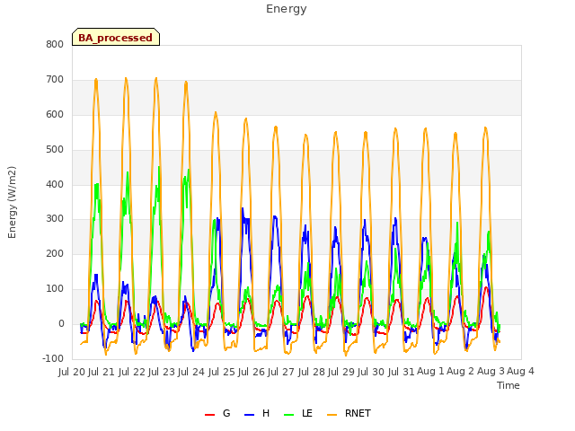
Task: Click the Energy chart title
Action: pos(287,9)
